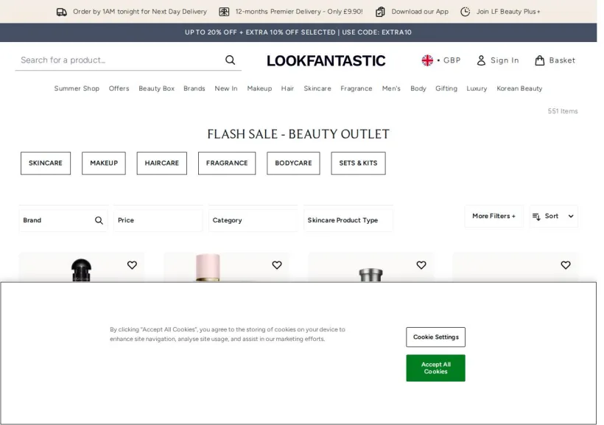Expand the Category filter dropdown
Viewport: 604px width, 425px height.
[x=253, y=220]
